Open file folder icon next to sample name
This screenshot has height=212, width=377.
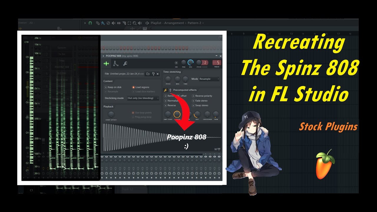pos(148,74)
